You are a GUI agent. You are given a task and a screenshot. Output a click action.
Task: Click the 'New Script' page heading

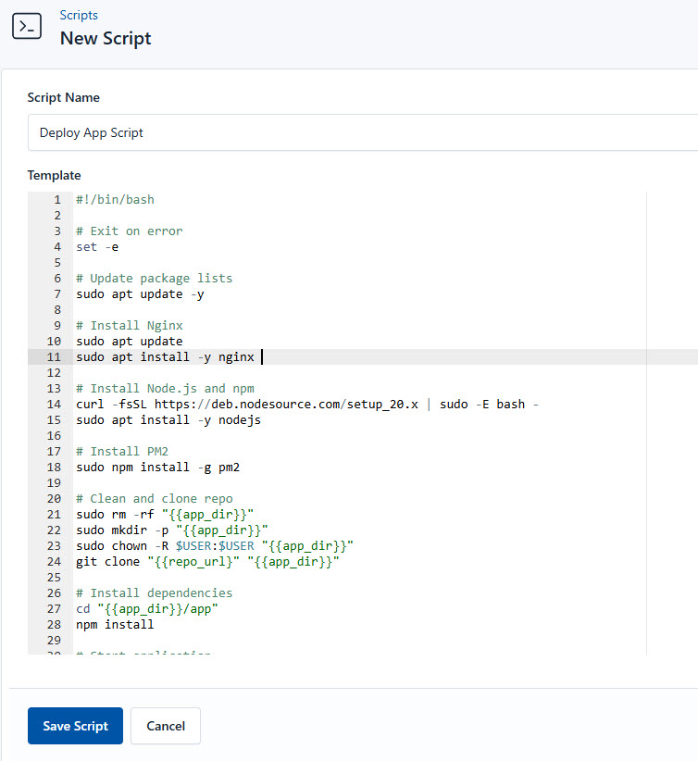tap(106, 38)
